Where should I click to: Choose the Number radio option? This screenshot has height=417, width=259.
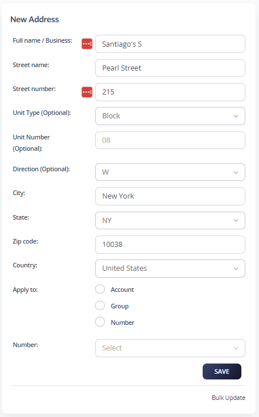(100, 322)
